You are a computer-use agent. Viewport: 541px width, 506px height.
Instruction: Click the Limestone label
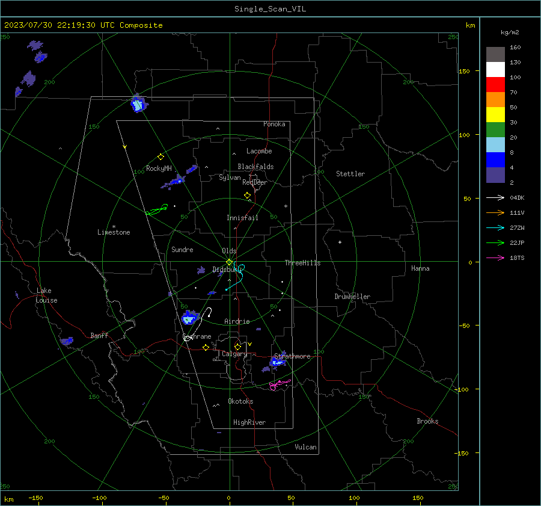[114, 232]
